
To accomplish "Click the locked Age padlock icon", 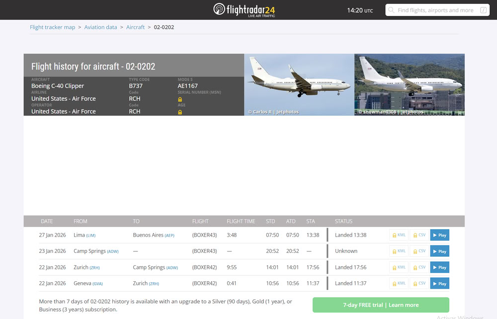I will click(180, 112).
